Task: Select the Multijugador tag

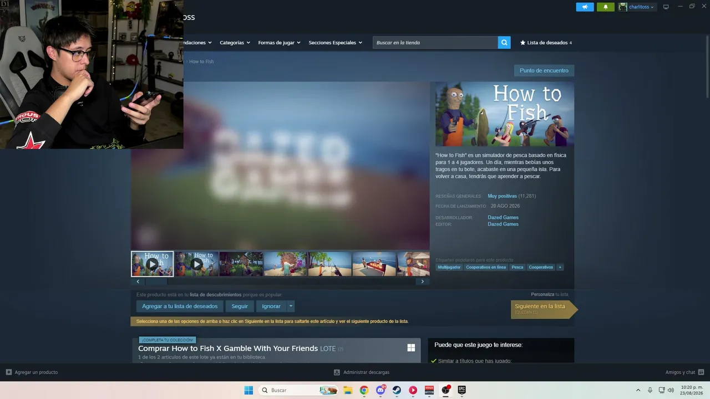Action: click(x=449, y=267)
